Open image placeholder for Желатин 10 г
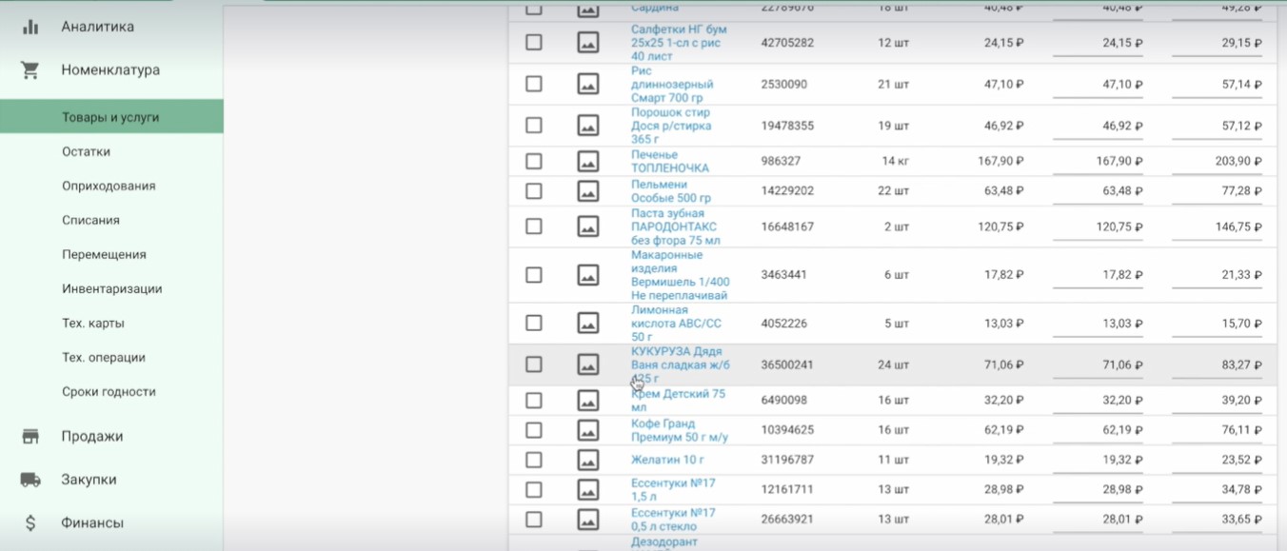This screenshot has height=551, width=1287. click(588, 460)
